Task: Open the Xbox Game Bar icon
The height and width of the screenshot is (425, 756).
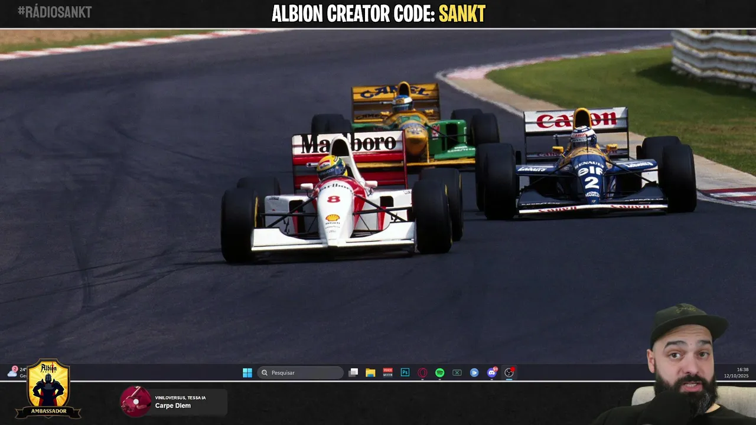Action: tap(457, 372)
